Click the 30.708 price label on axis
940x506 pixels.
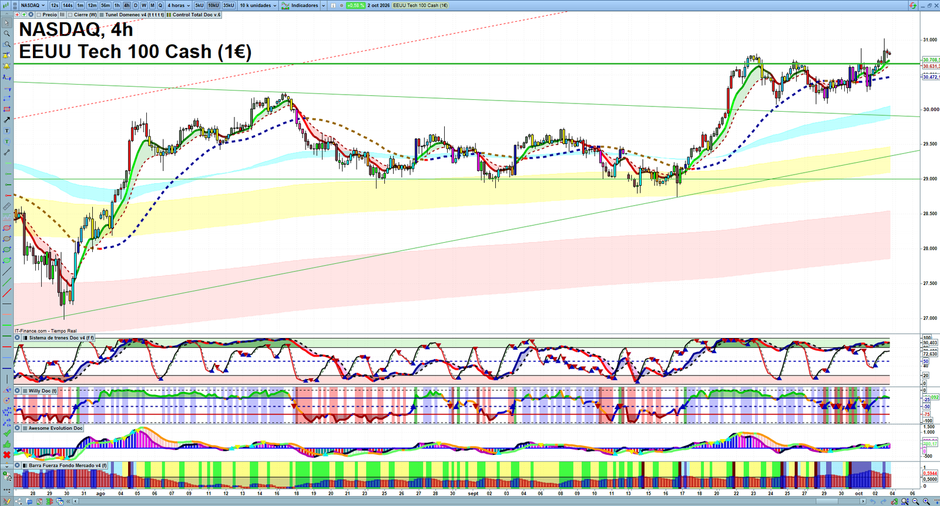point(931,60)
